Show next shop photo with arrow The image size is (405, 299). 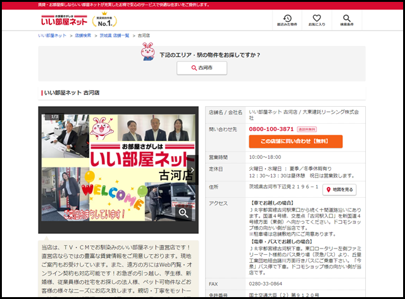click(x=192, y=170)
